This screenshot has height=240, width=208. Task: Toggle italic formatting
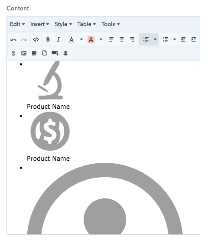[x=58, y=39]
